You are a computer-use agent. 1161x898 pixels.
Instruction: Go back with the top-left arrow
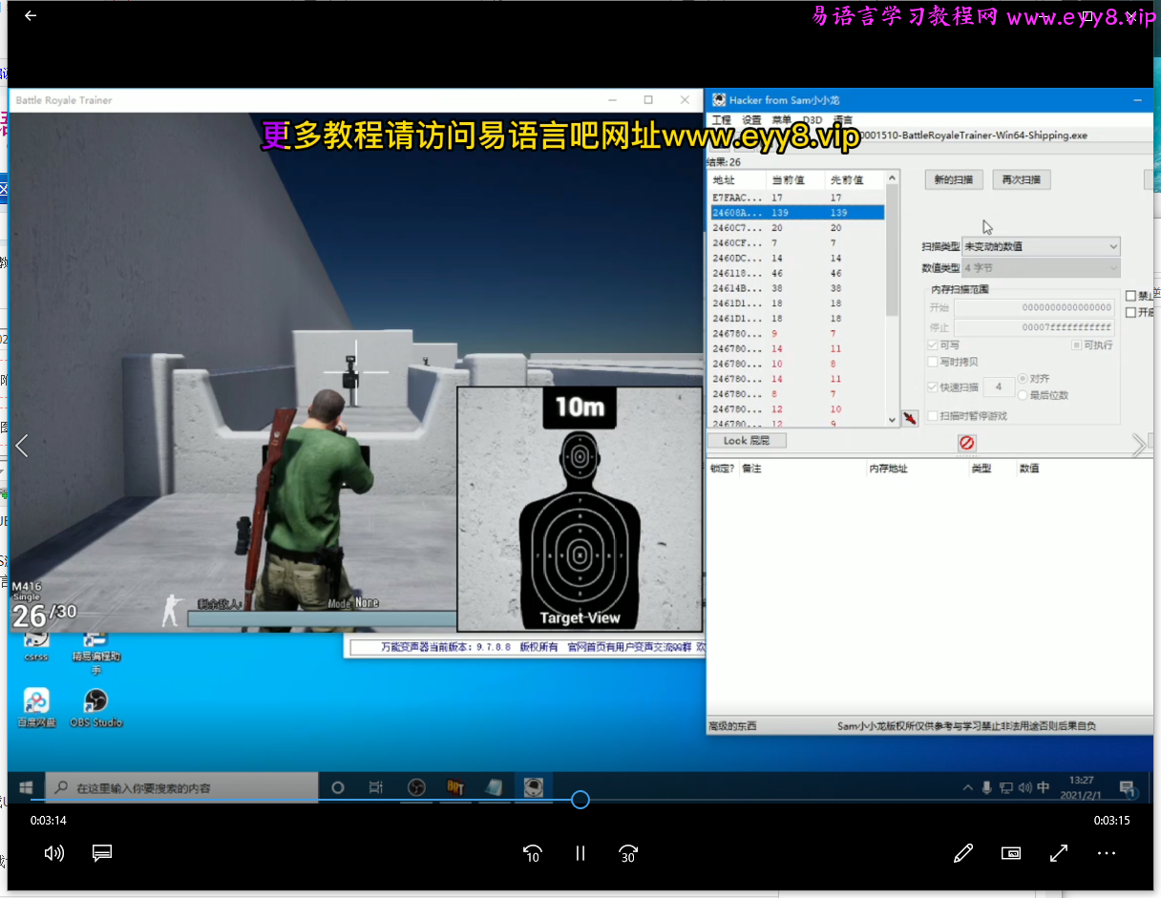(x=31, y=15)
